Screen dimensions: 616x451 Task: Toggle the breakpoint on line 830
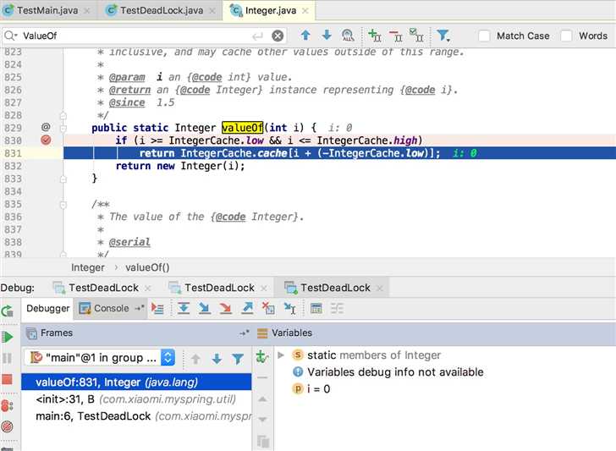click(x=46, y=140)
